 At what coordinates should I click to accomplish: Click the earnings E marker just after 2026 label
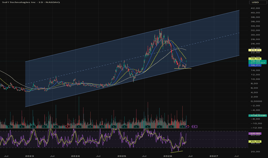[x=171, y=127]
